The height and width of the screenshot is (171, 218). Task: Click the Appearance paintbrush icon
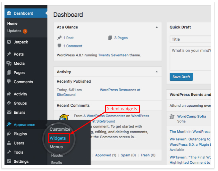pos(9,125)
